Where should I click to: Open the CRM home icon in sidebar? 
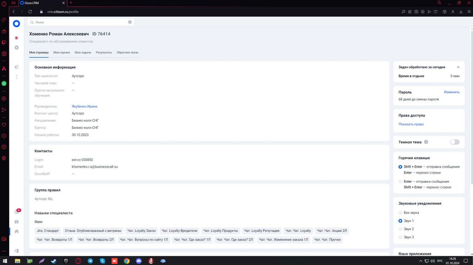[x=17, y=232]
